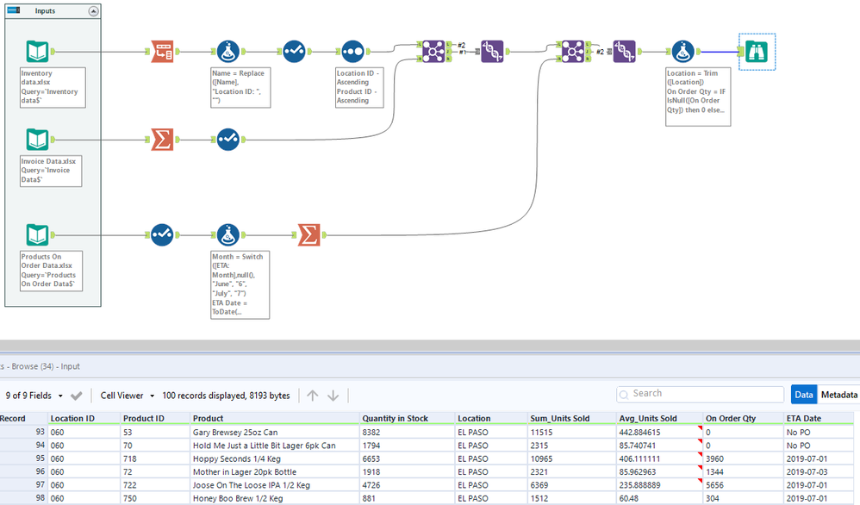
Task: Click the 11515 Sum_Units Sold cell
Action: point(571,432)
